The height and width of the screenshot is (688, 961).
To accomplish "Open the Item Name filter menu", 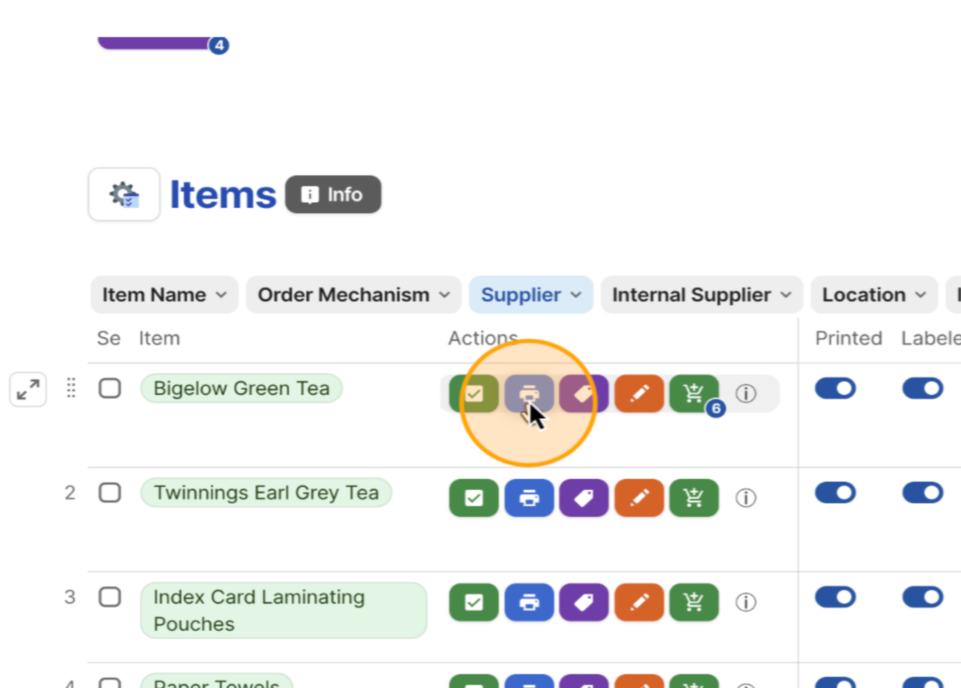I will pos(164,294).
